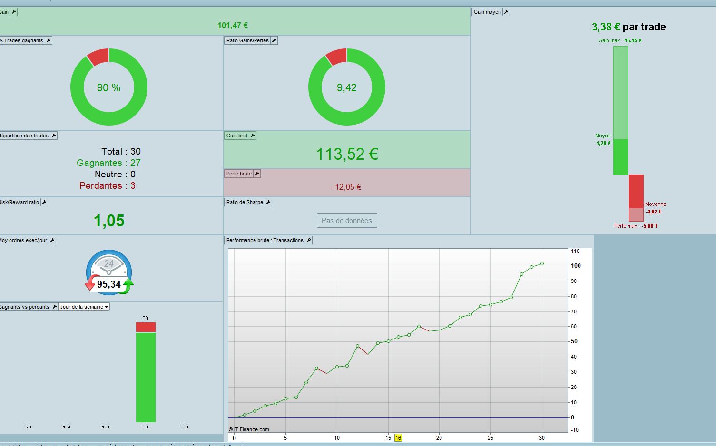
Task: Click the Ratio de Sharpe panel label
Action: 245,202
